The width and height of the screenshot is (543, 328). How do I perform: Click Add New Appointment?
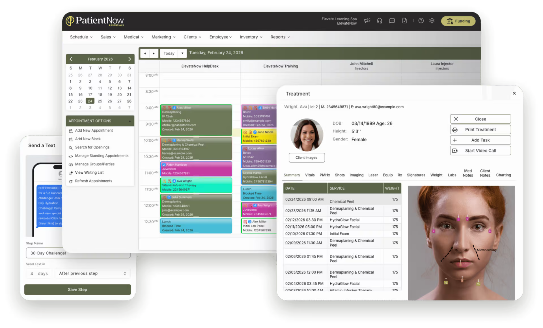pyautogui.click(x=94, y=131)
